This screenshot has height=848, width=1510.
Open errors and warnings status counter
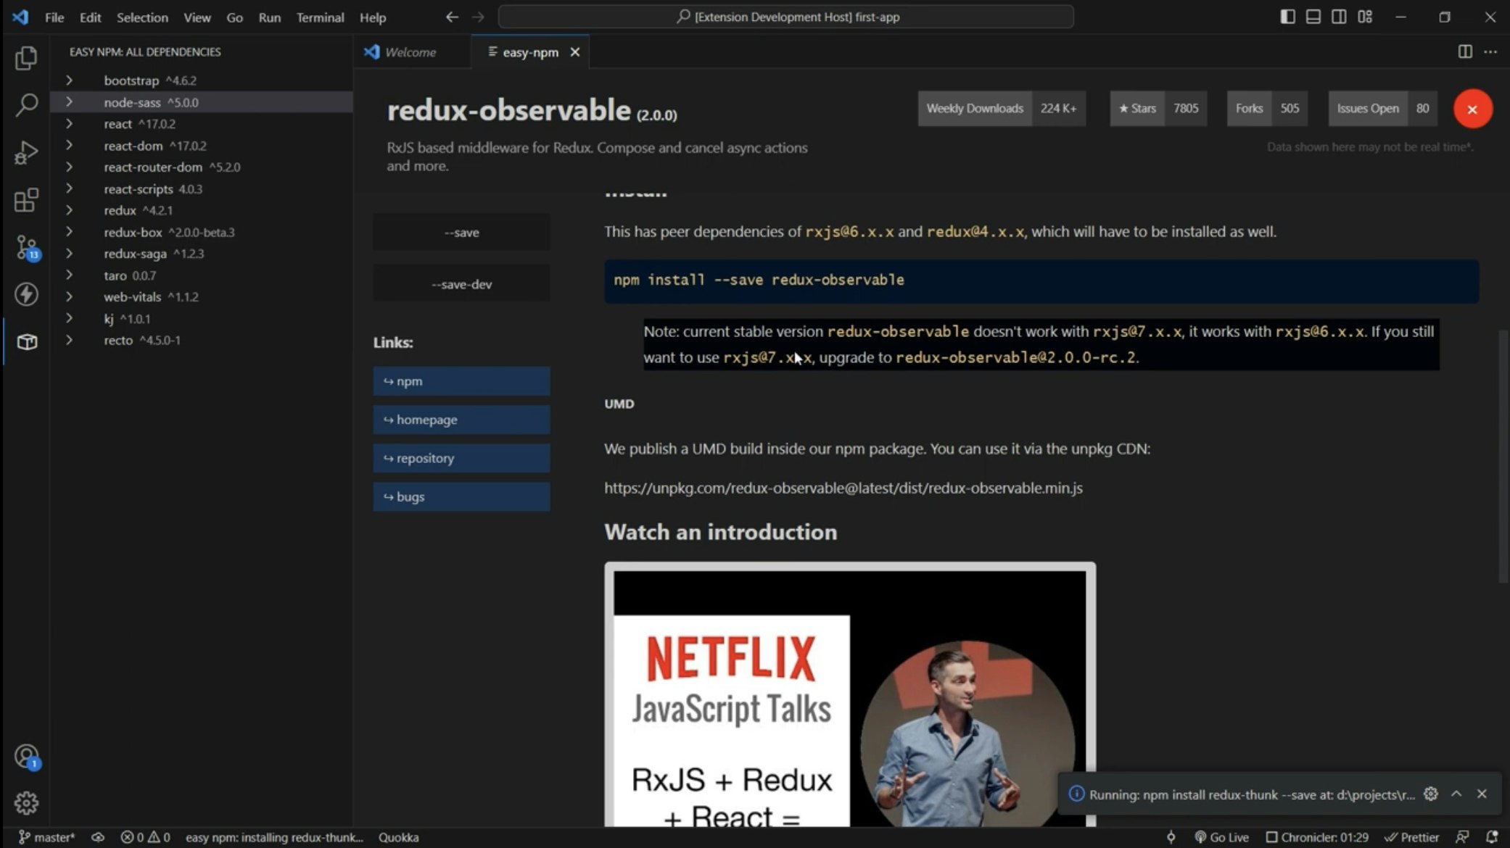(x=145, y=837)
